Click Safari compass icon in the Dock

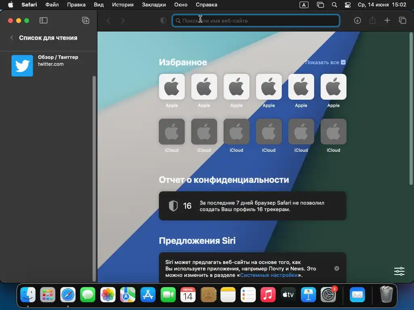coord(68,294)
